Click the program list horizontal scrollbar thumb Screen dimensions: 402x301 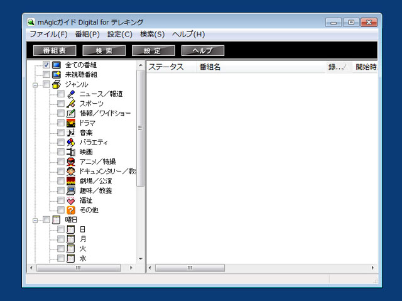(190, 268)
